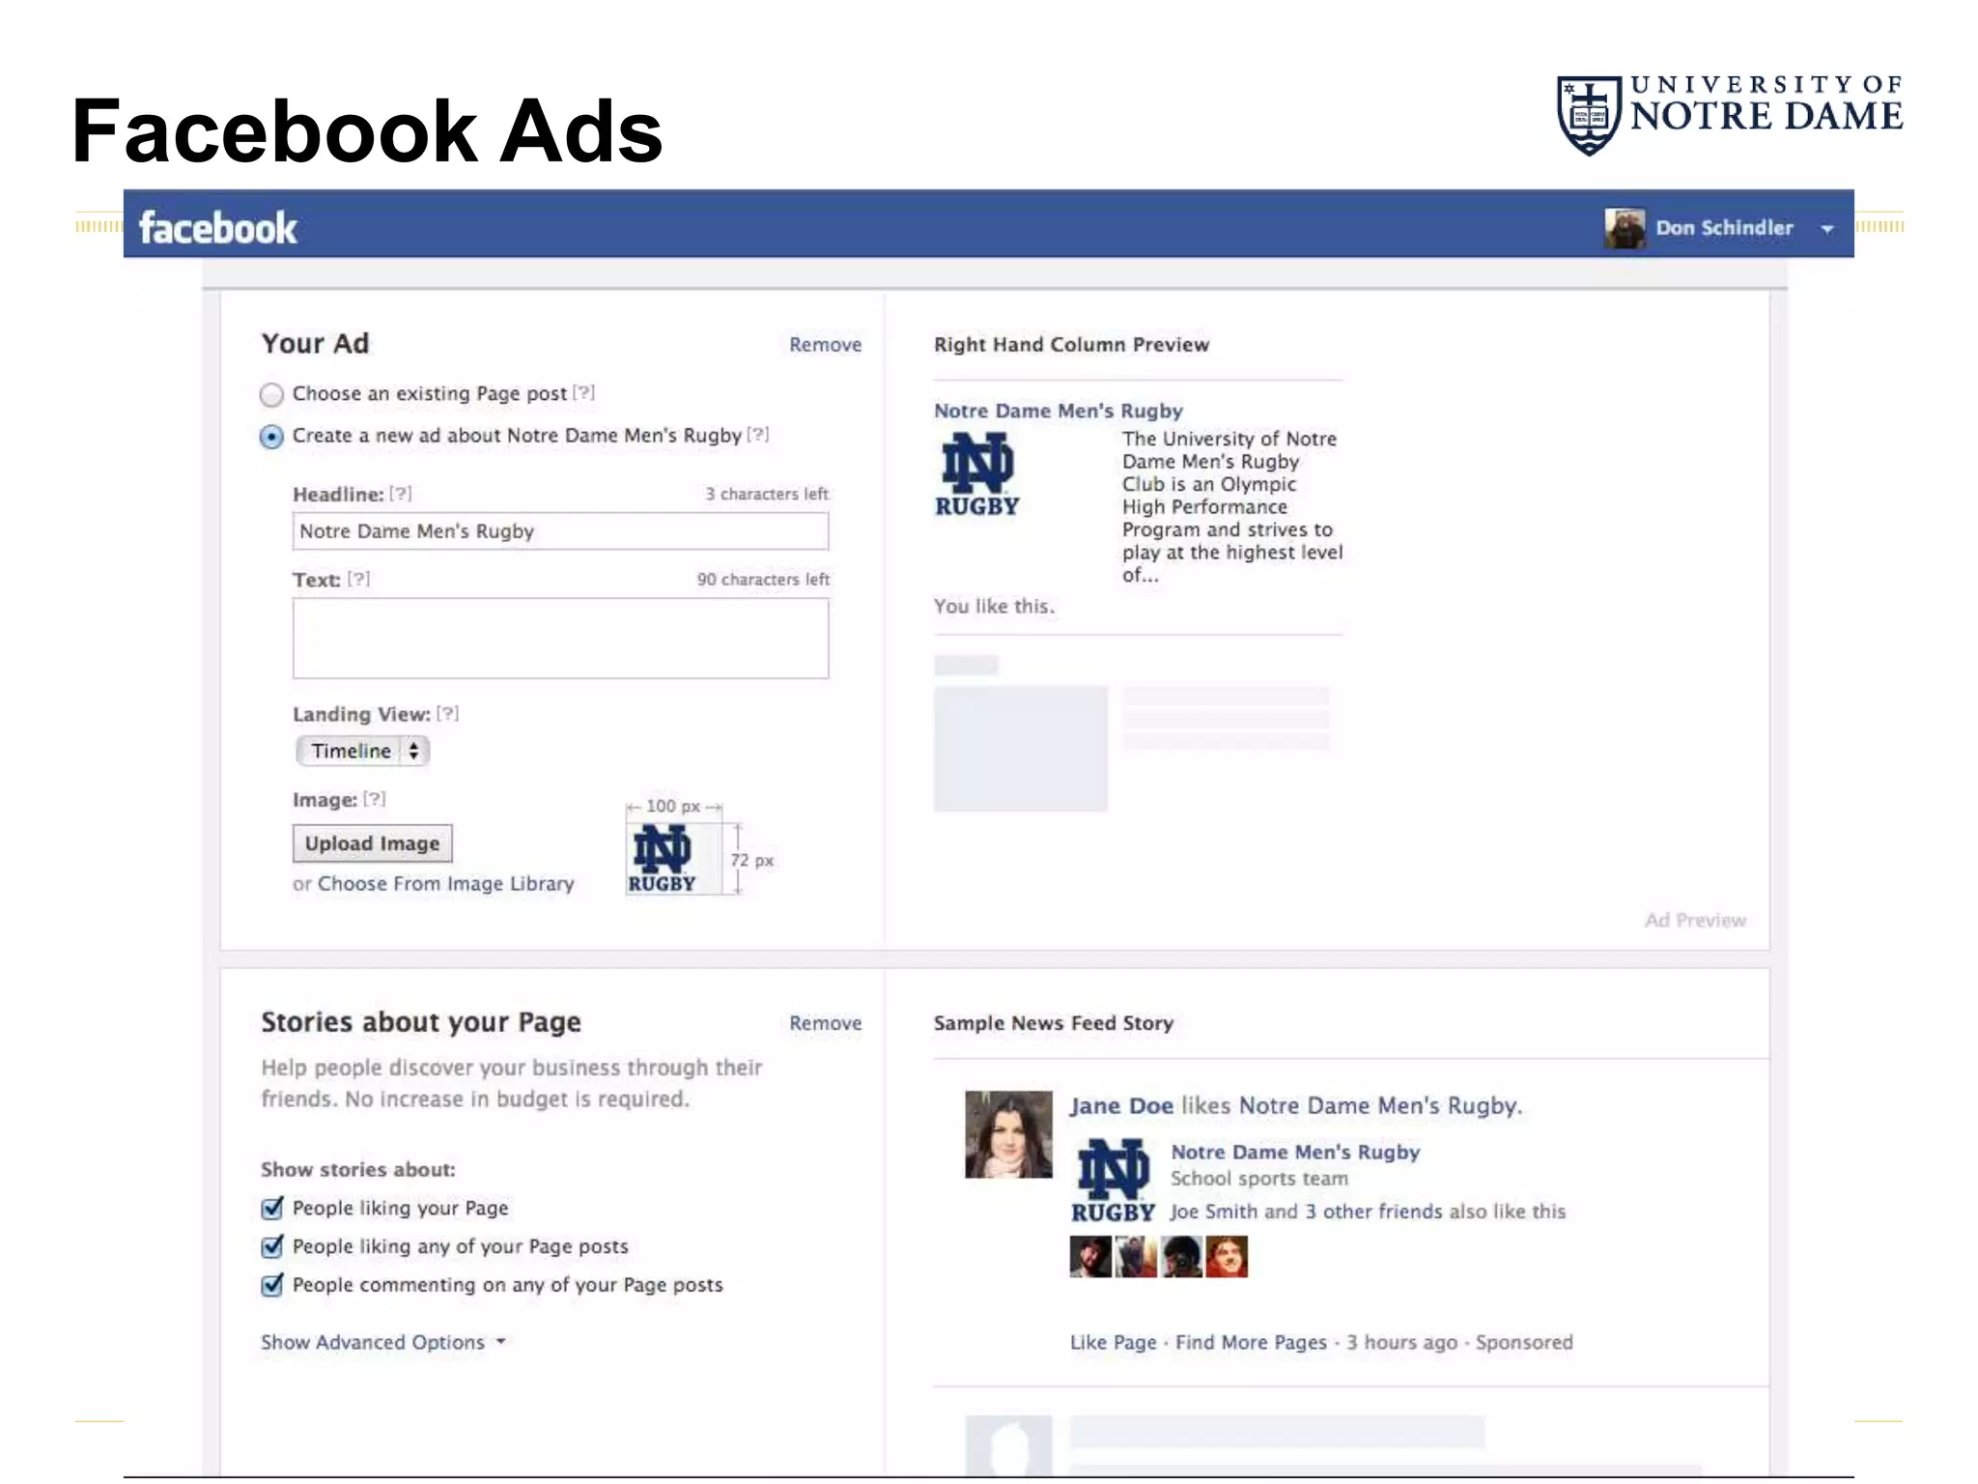Toggle People liking any Page posts checkbox
The height and width of the screenshot is (1484, 1978).
click(x=272, y=1246)
